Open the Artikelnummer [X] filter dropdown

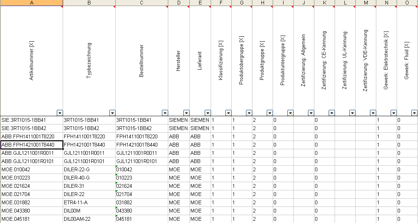[x=60, y=113]
